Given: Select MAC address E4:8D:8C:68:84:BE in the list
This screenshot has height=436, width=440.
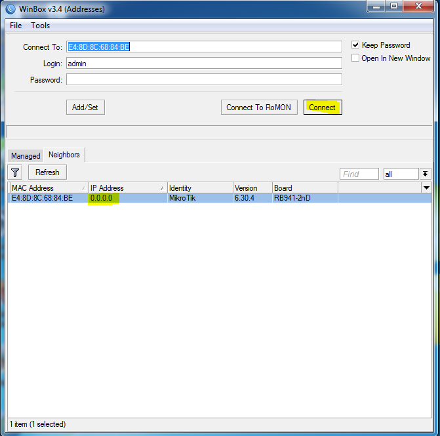Looking at the screenshot, I should click(42, 198).
